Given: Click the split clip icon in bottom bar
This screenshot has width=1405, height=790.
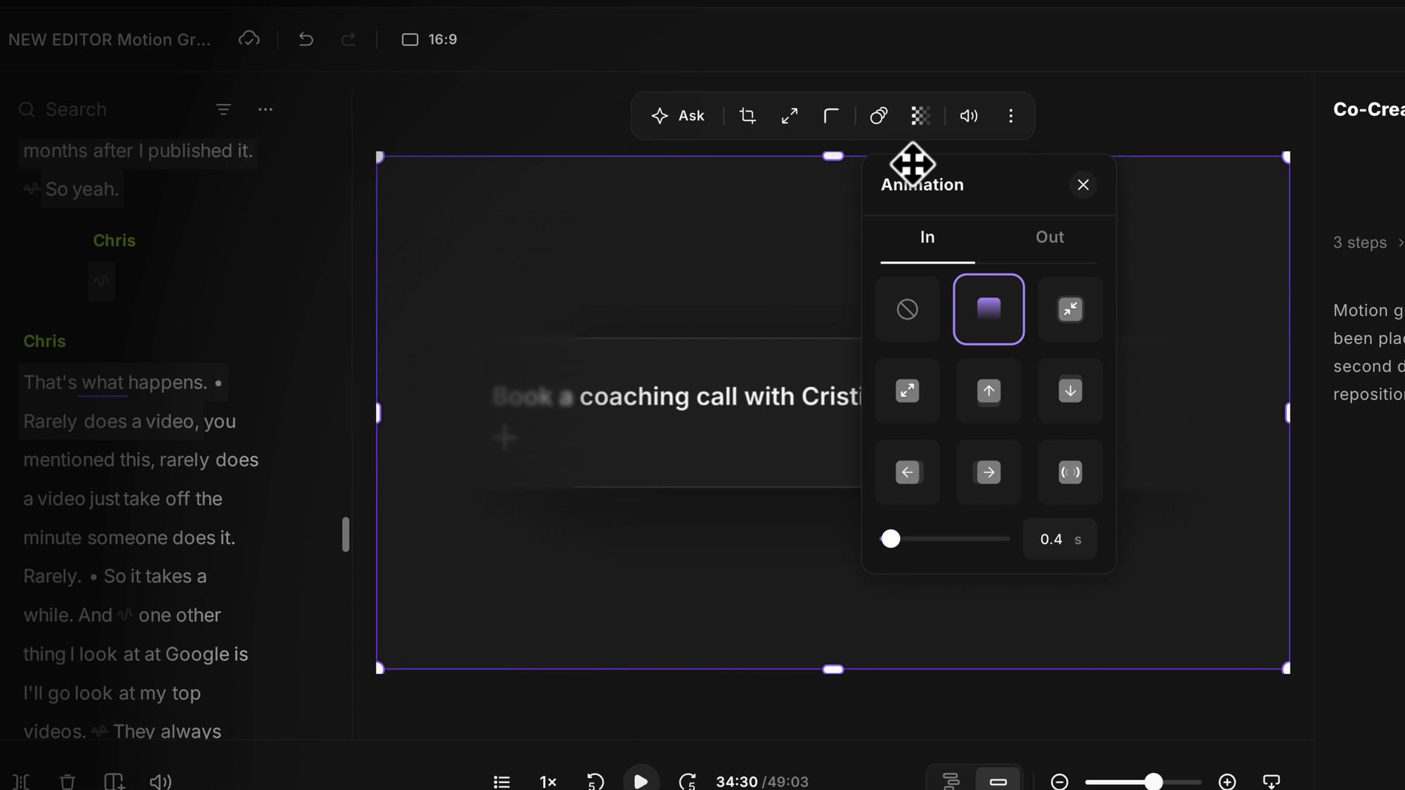Looking at the screenshot, I should [21, 781].
